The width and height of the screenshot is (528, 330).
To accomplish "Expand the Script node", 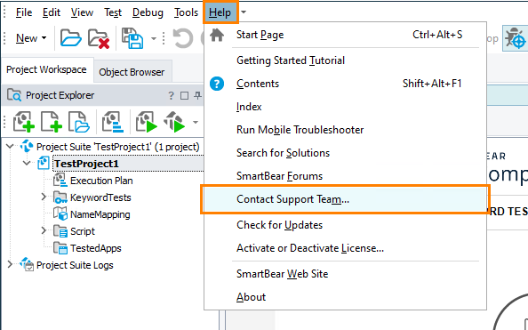I will [44, 230].
